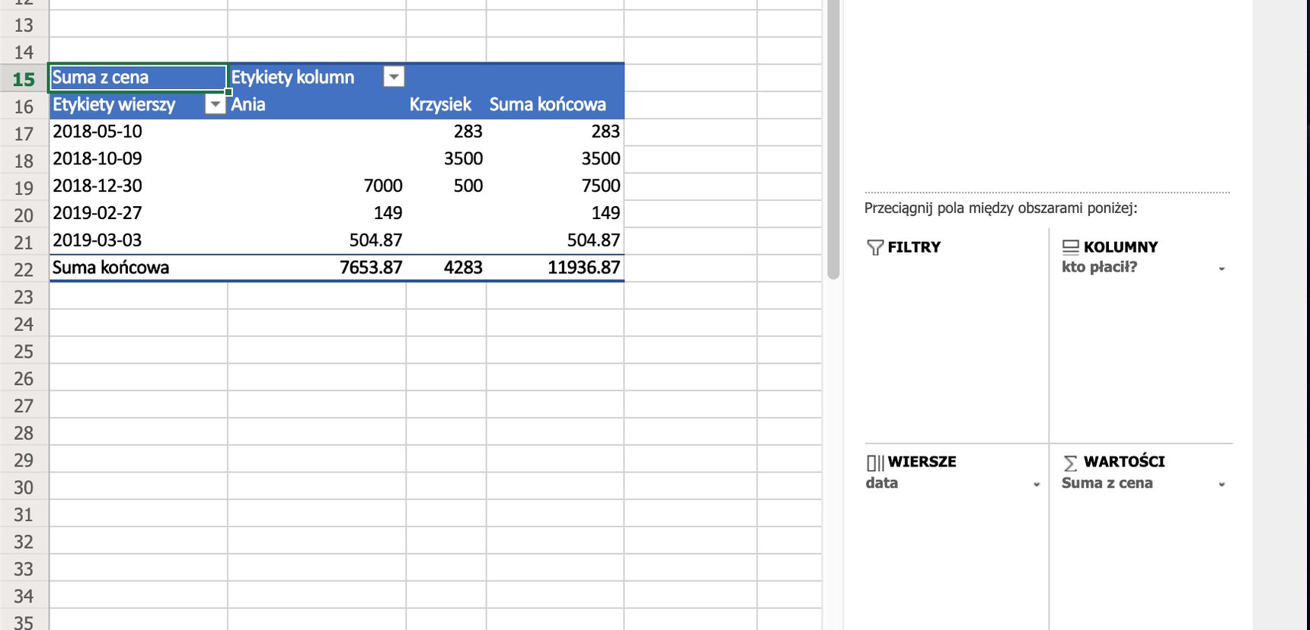Screen dimensions: 1310x630
Task: Select row header 22
Action: pos(24,270)
